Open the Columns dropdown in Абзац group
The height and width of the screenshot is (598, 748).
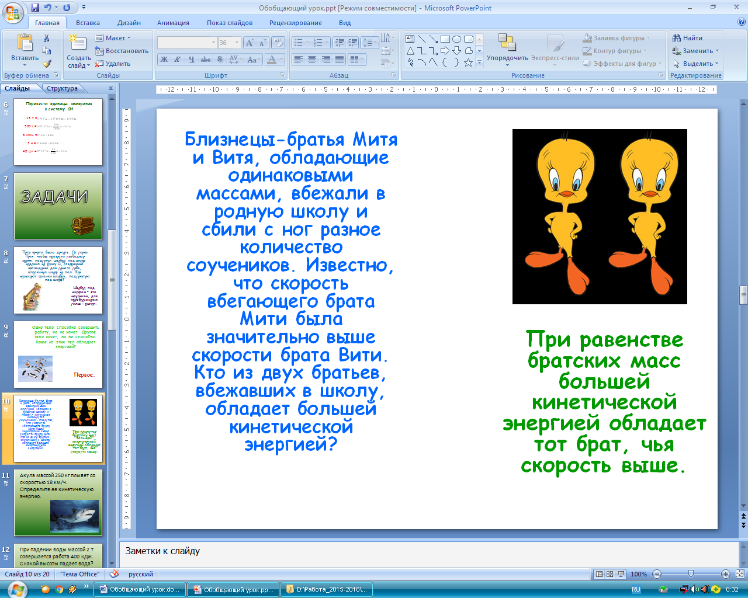coord(356,60)
